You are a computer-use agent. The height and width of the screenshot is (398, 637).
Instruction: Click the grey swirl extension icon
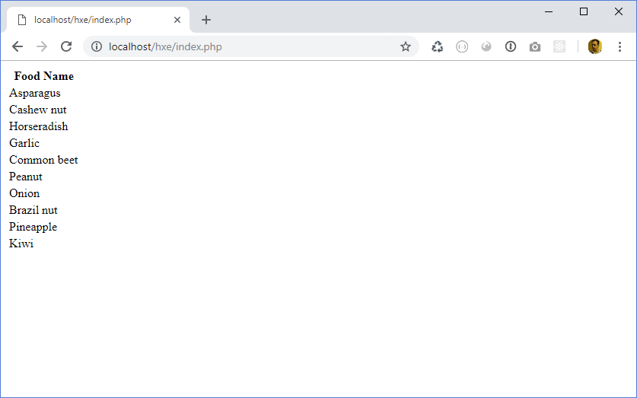point(486,46)
